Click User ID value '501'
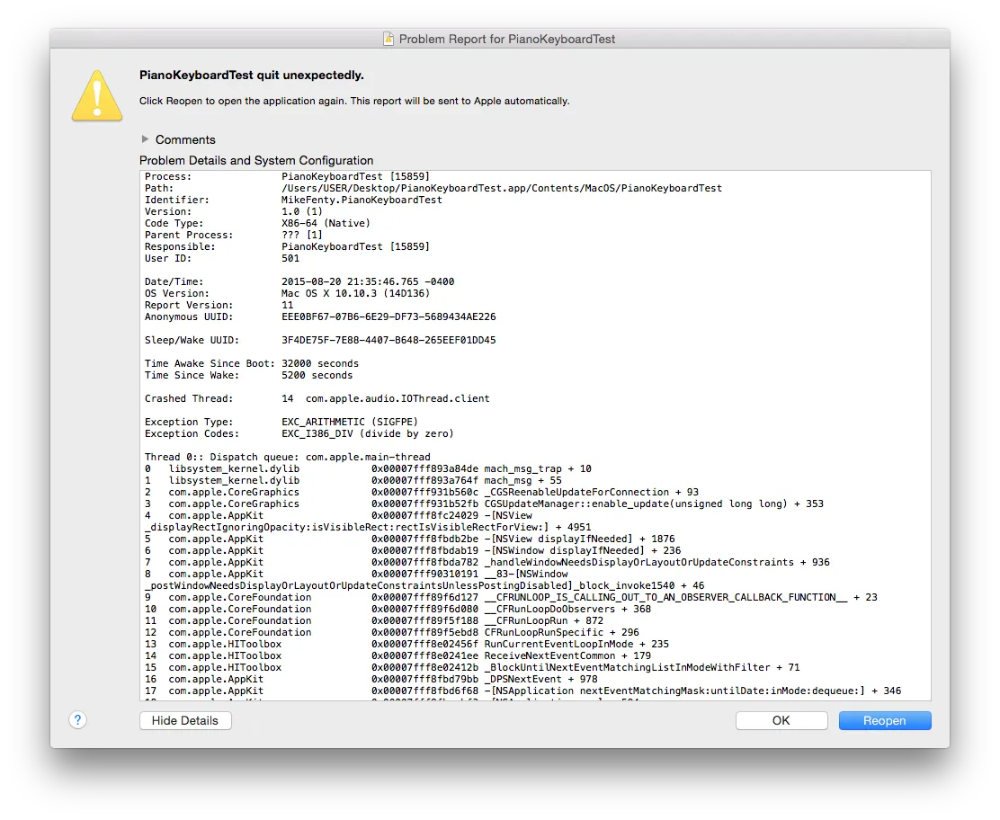 290,258
